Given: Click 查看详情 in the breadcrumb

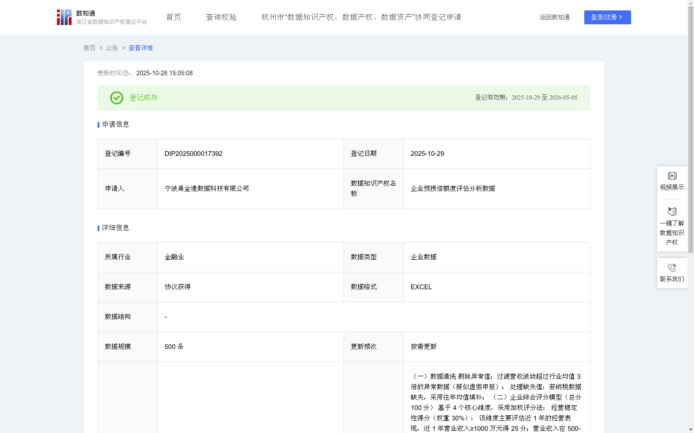Looking at the screenshot, I should click(141, 48).
